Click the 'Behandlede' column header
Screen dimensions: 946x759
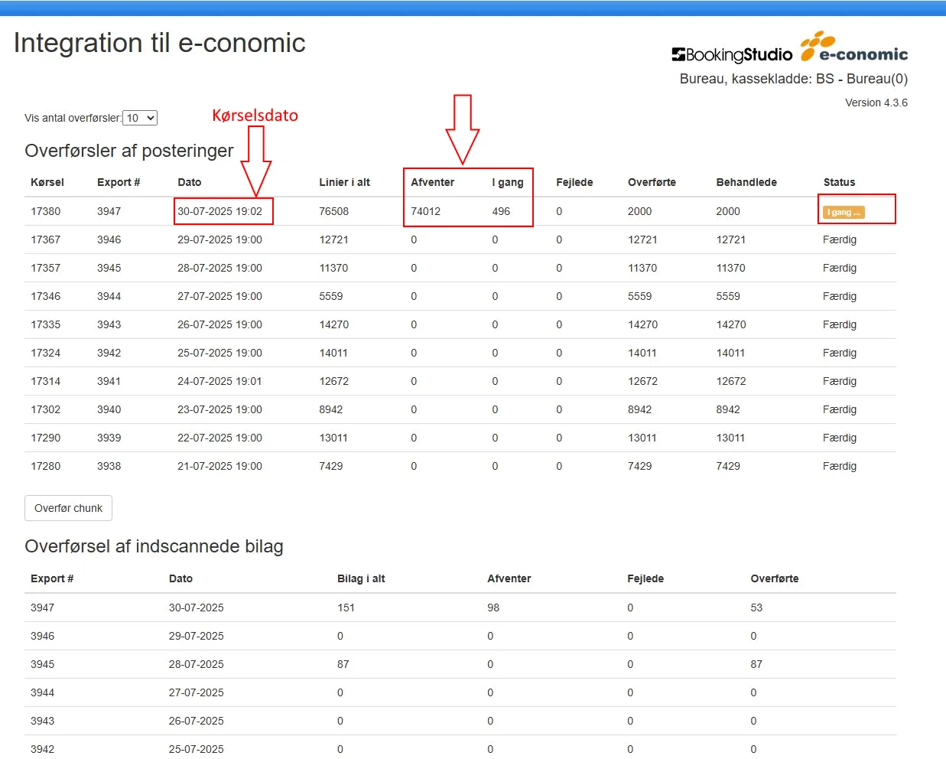point(746,182)
